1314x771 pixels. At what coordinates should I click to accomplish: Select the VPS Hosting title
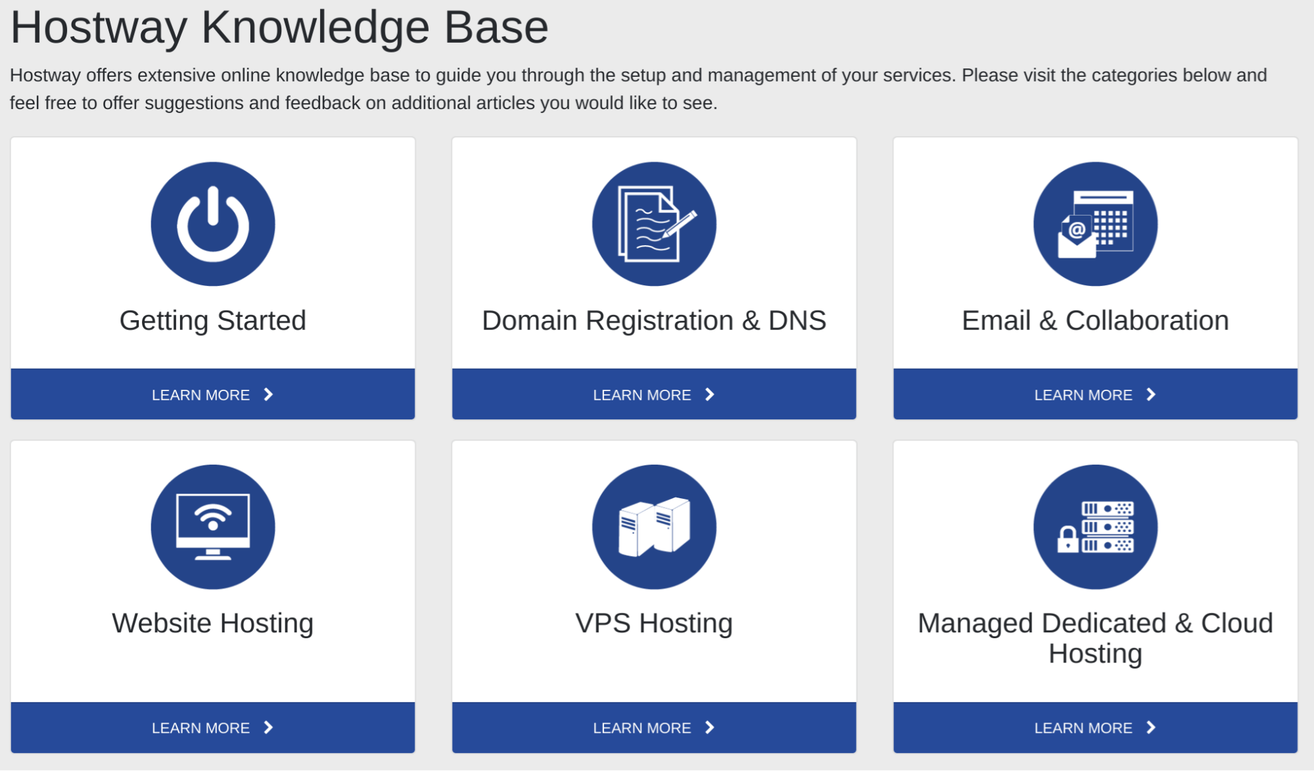pos(654,624)
